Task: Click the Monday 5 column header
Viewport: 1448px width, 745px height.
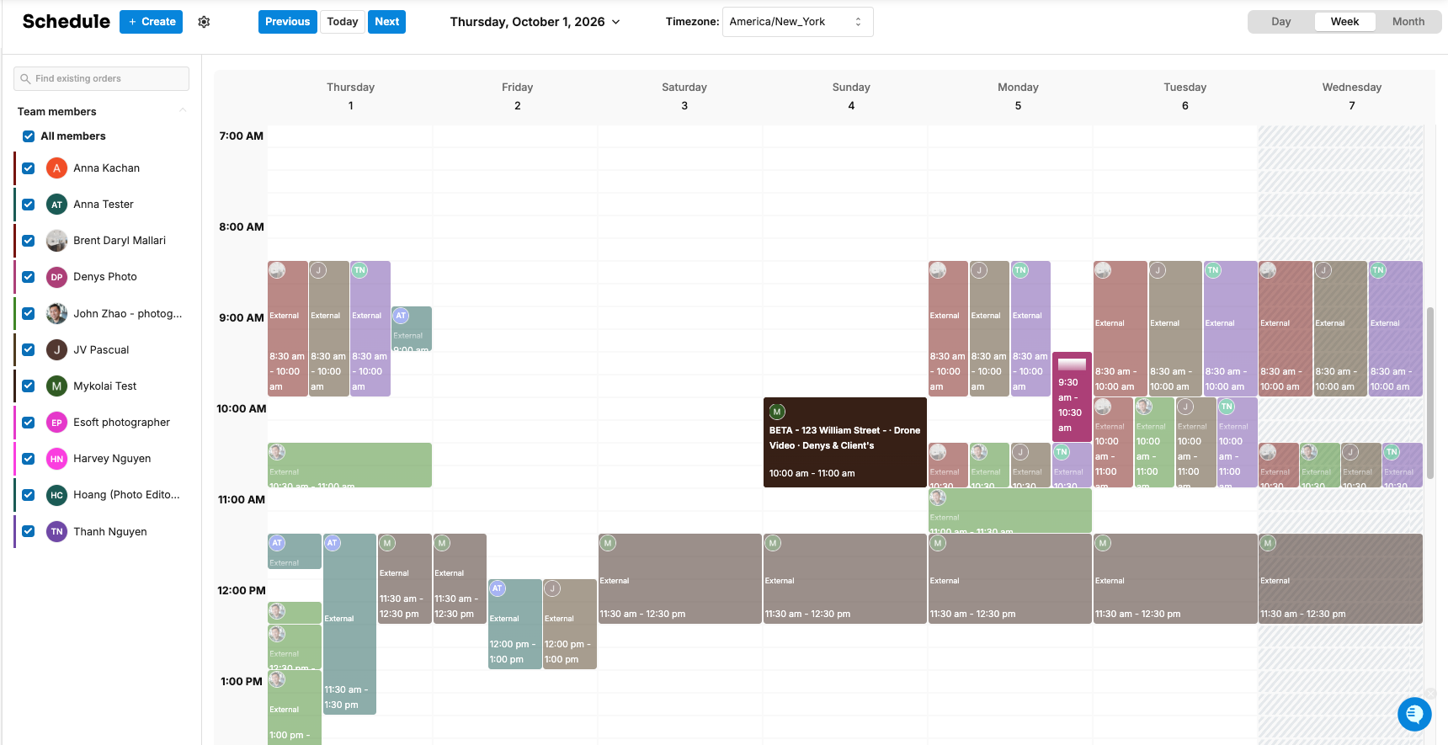Action: click(1018, 96)
